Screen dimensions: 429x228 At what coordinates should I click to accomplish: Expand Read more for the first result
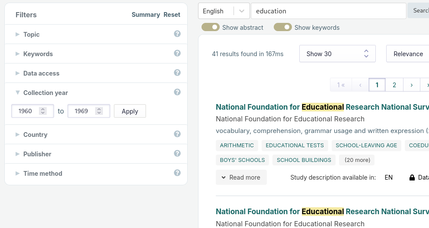click(x=241, y=177)
